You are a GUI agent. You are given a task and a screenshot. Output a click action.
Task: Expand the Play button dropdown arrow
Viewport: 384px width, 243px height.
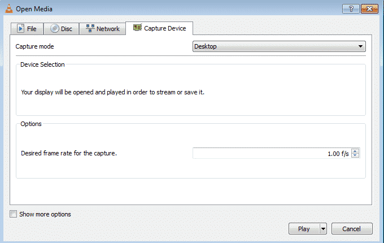[323, 229]
